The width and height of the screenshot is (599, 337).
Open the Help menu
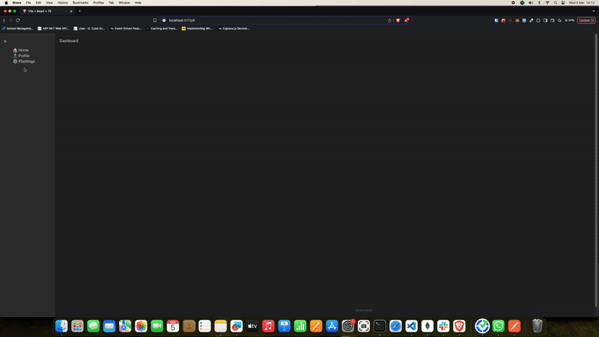(x=138, y=3)
